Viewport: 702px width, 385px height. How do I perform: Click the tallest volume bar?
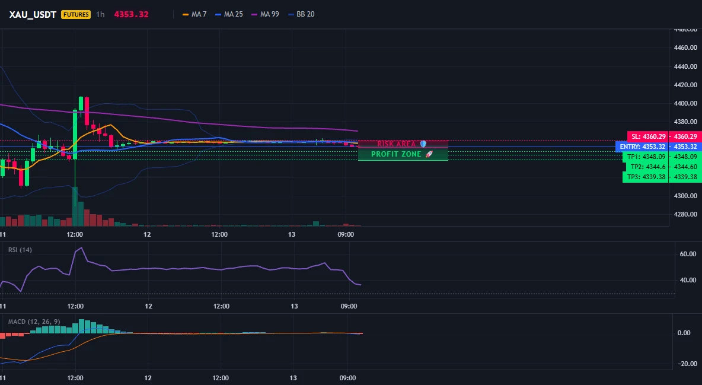point(75,206)
